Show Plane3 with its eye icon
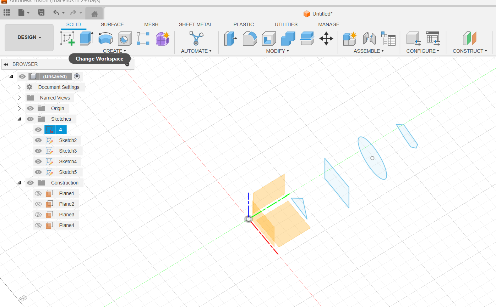Image resolution: width=496 pixels, height=307 pixels. point(38,215)
